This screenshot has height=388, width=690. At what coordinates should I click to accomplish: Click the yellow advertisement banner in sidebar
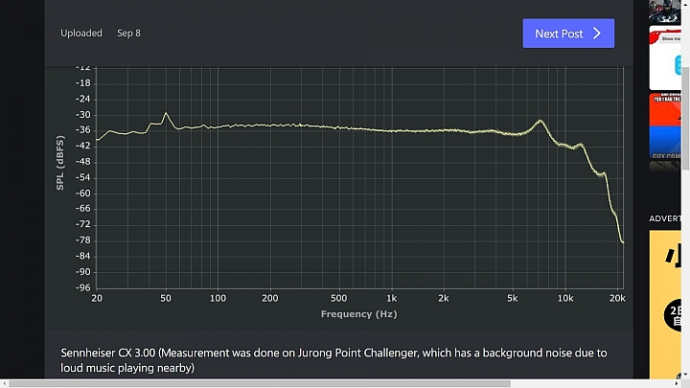coord(665,305)
